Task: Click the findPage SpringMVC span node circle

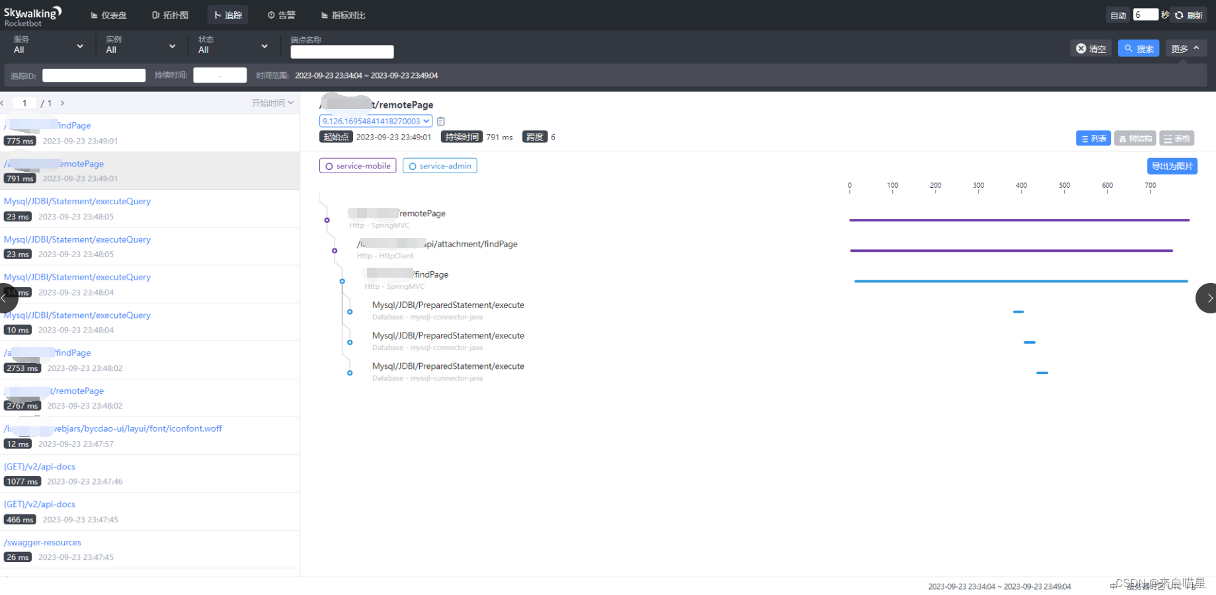Action: [343, 281]
